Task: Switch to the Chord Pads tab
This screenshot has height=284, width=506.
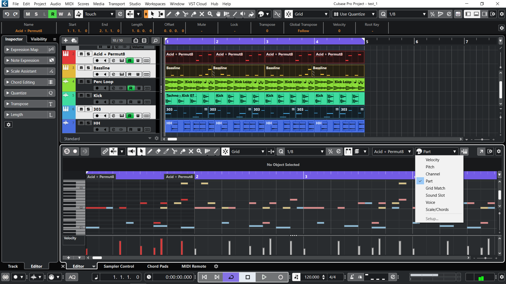Action: point(158,266)
